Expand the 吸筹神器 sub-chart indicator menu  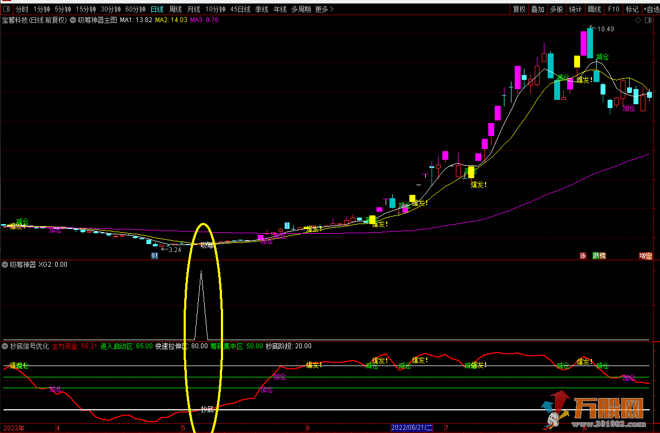coord(5,265)
